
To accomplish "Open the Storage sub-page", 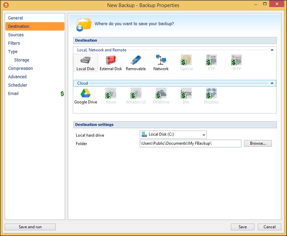I will (35, 60).
